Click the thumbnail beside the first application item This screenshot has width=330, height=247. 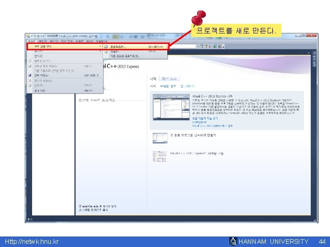[x=160, y=138]
